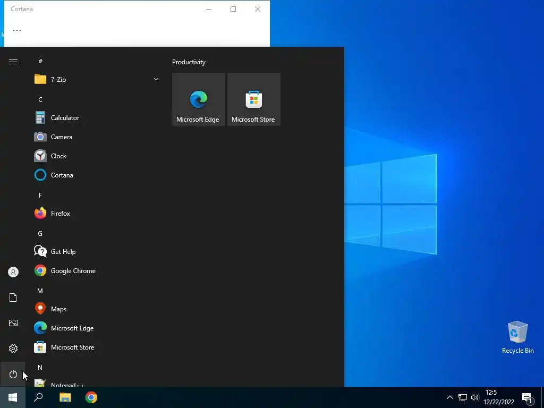The height and width of the screenshot is (408, 544).
Task: Open notification Action Center
Action: [x=527, y=398]
